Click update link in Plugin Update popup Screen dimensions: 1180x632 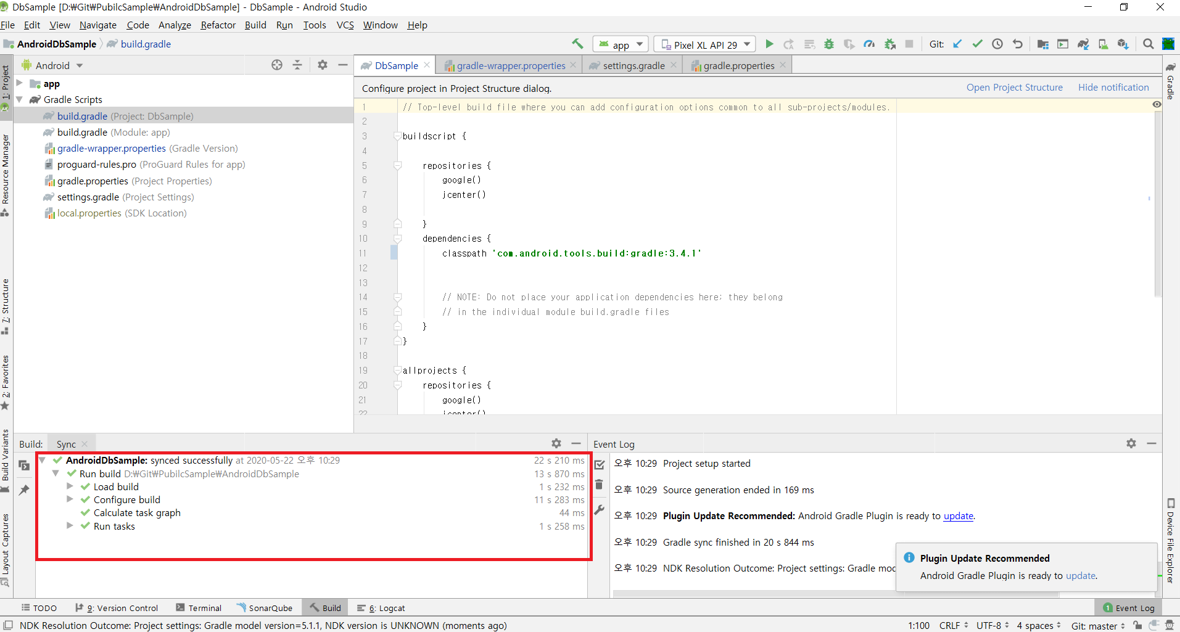1081,575
